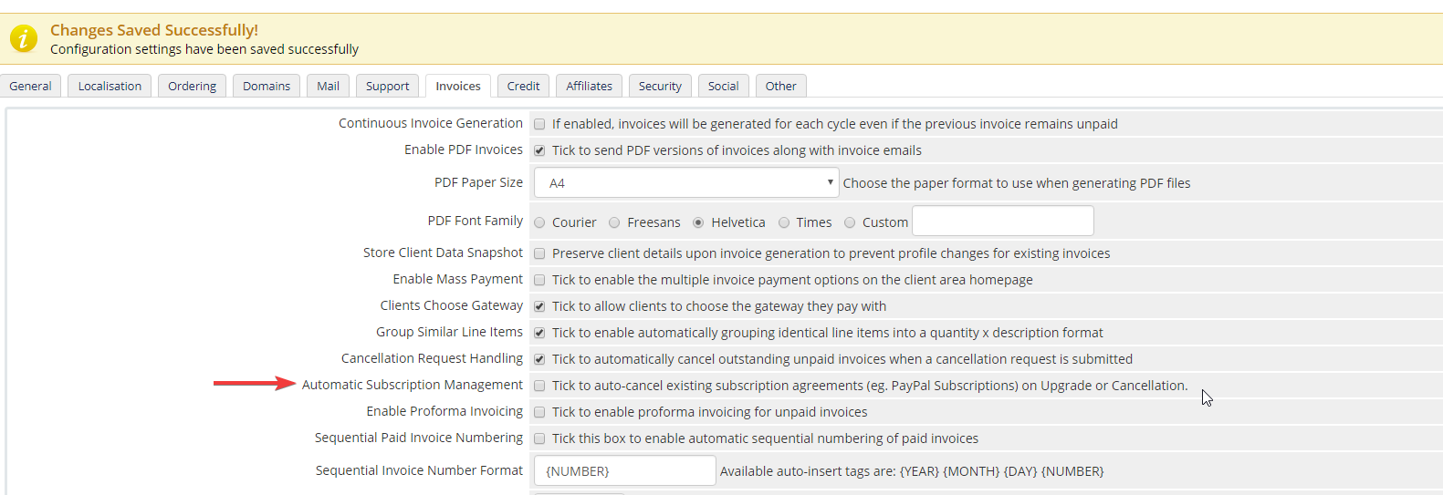Open the Domains tab
The width and height of the screenshot is (1443, 495).
[x=267, y=86]
